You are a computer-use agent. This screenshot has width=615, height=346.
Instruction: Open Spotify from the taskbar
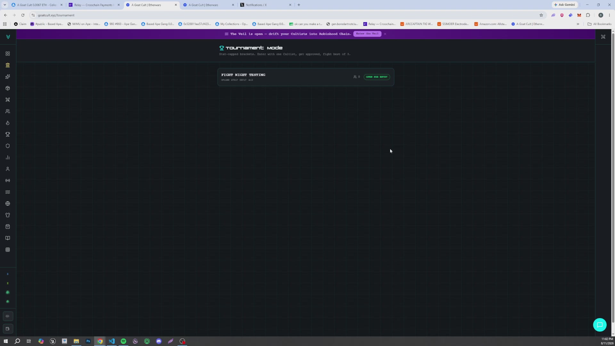tap(123, 341)
